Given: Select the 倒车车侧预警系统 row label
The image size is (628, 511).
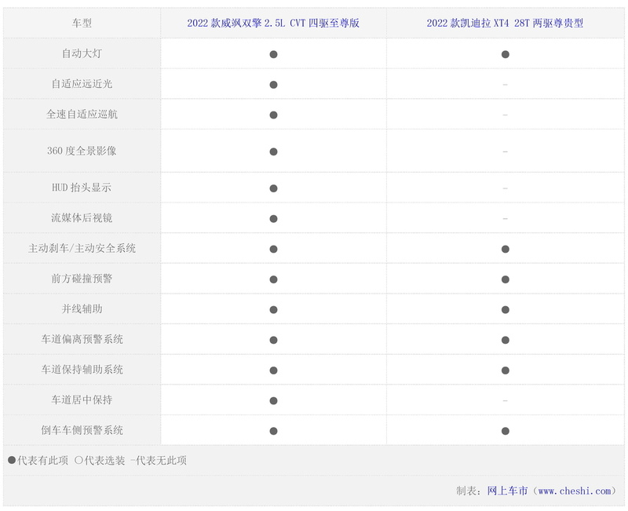Looking at the screenshot, I should [82, 430].
